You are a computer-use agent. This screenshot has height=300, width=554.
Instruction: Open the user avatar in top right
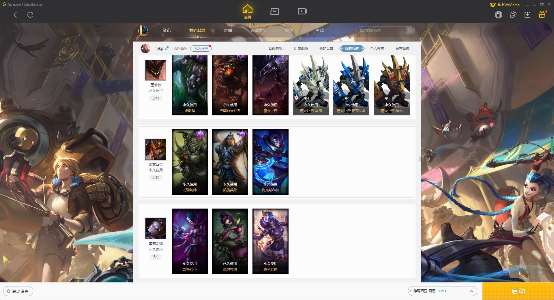tap(499, 15)
